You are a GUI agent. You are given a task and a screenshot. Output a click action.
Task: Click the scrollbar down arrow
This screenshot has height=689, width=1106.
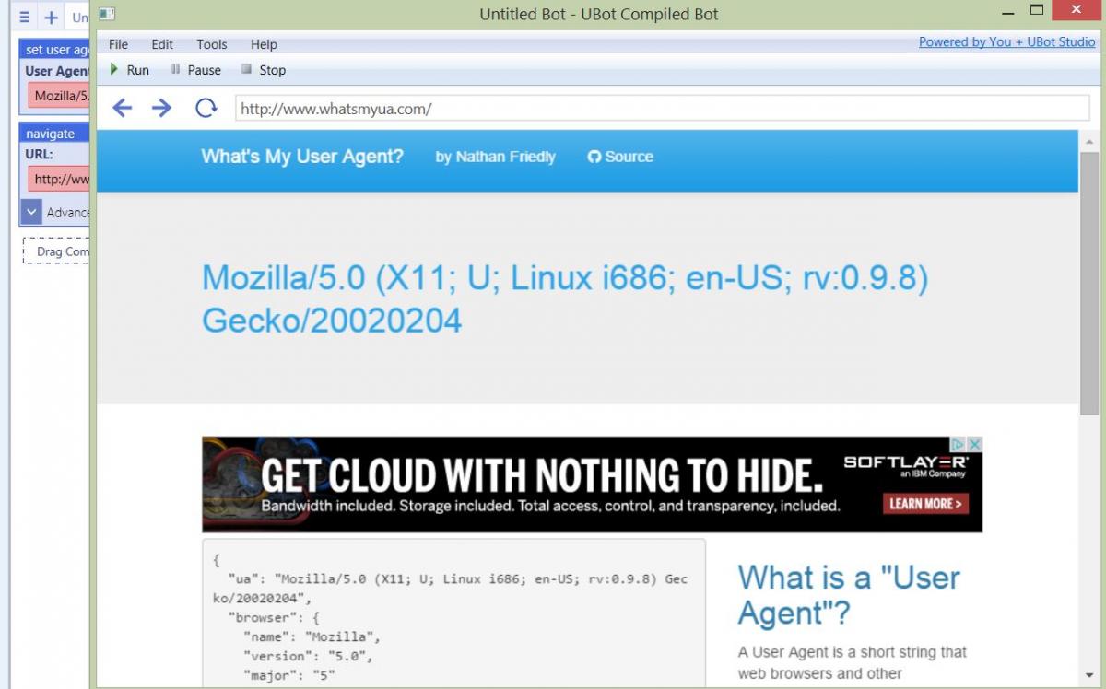[1088, 676]
